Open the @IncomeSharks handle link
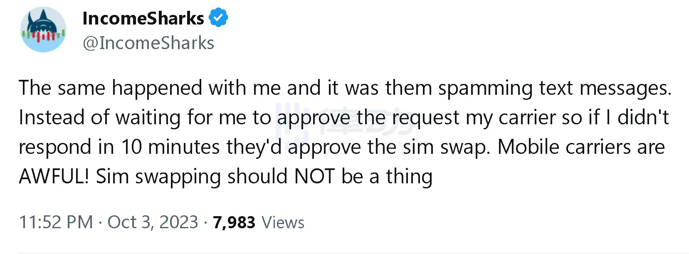This screenshot has width=689, height=254. (148, 43)
